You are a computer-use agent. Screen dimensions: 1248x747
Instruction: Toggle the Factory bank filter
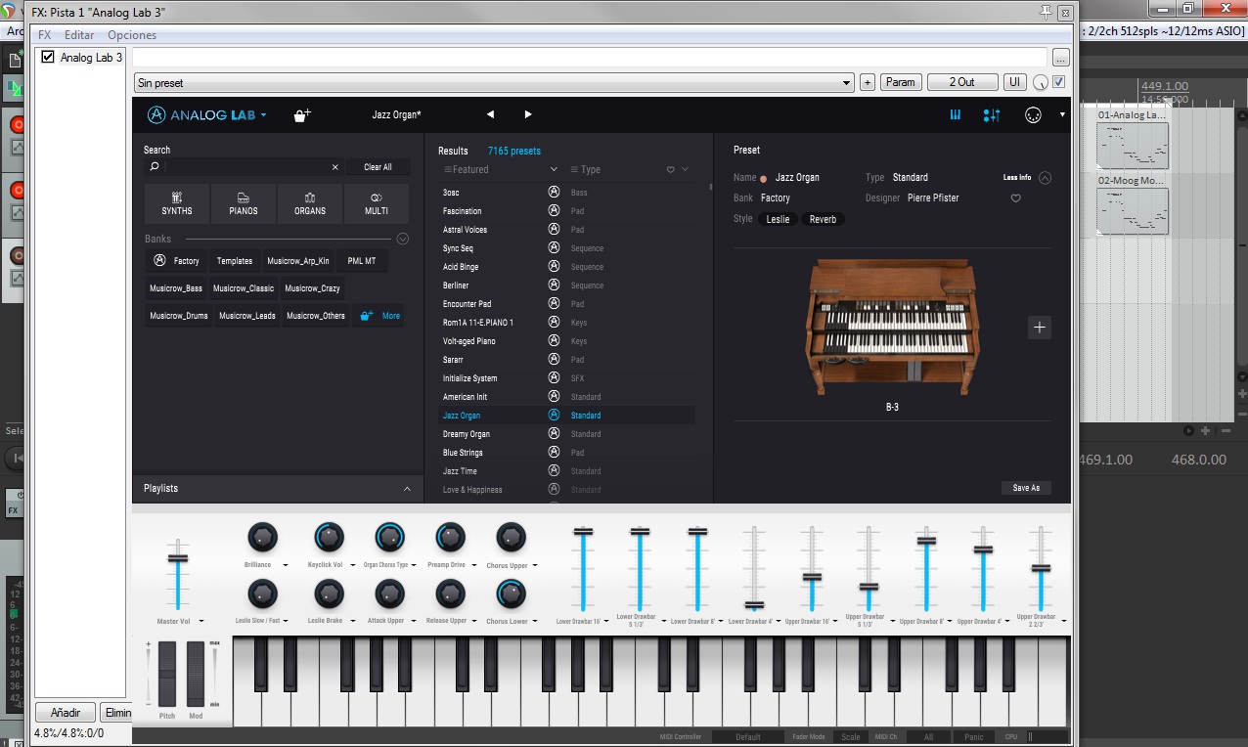pyautogui.click(x=177, y=261)
